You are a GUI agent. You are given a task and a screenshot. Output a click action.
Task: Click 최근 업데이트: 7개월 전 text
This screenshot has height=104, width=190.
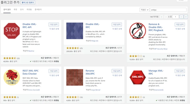point(176,56)
